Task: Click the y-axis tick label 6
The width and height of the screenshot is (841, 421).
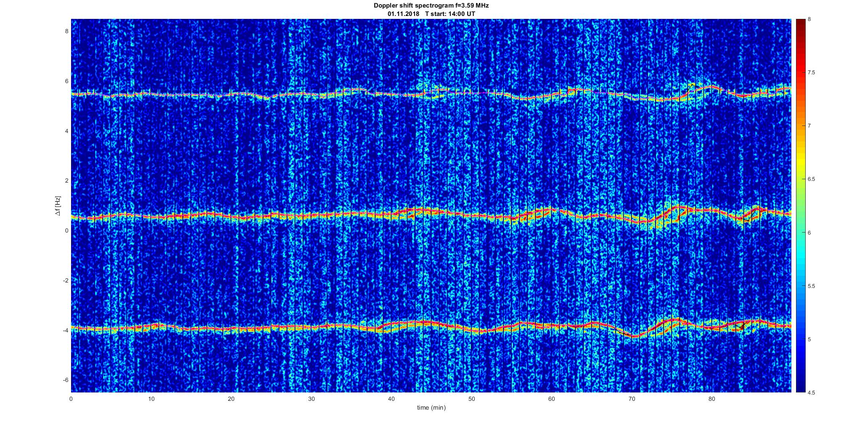Action: click(x=66, y=81)
